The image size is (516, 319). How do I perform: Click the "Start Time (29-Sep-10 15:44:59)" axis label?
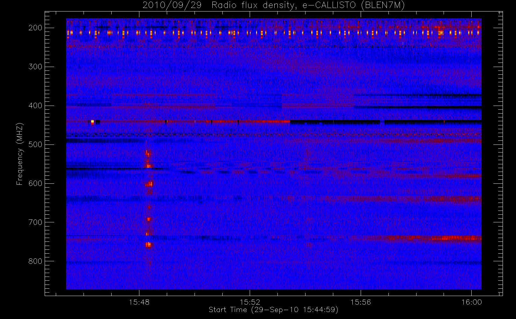point(273,310)
